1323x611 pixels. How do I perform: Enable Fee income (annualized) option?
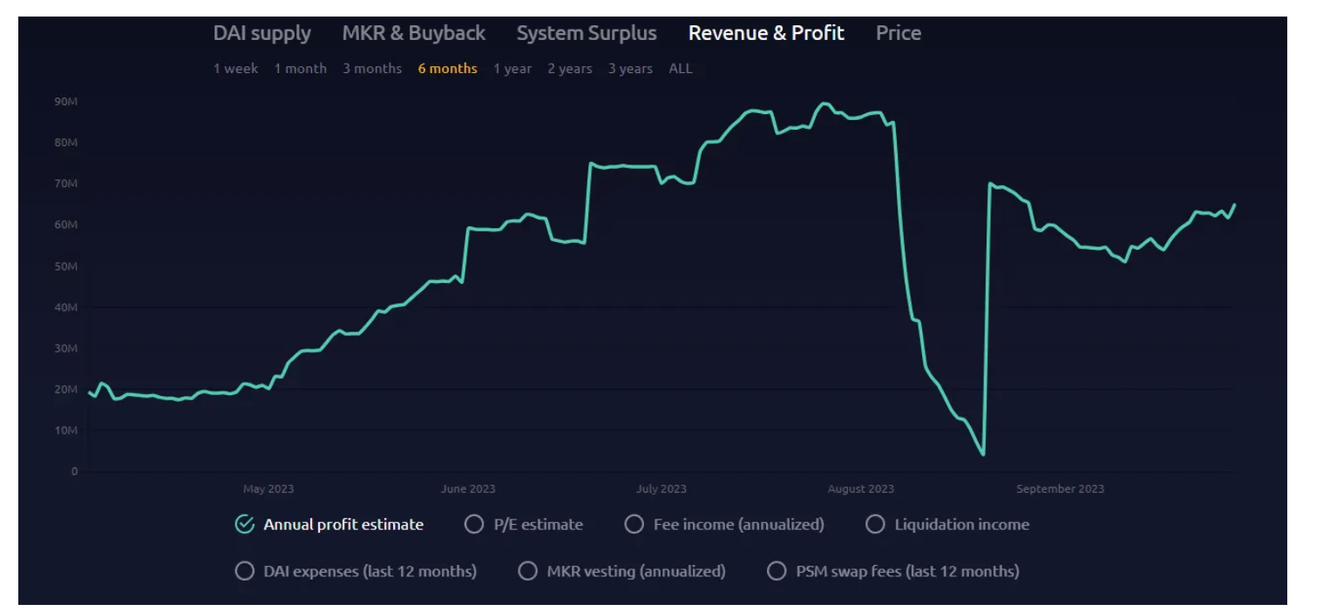coord(634,524)
